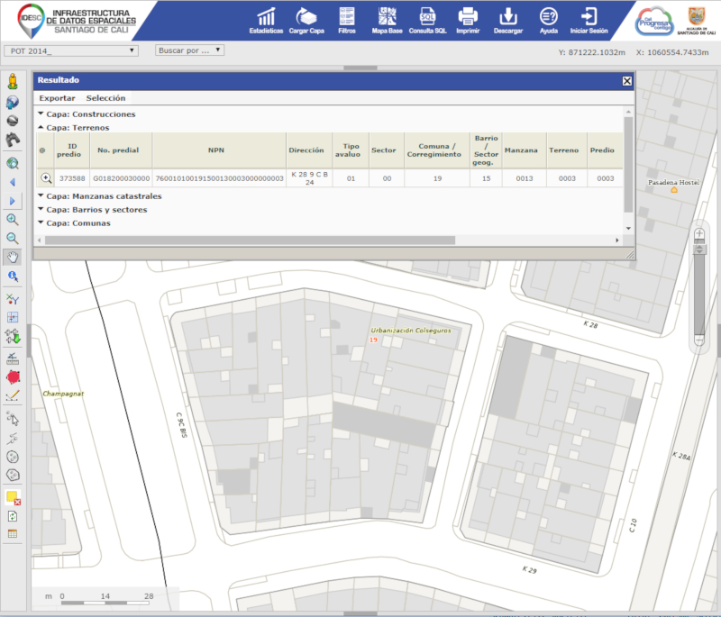Open the Consulta SQL tool

tap(426, 20)
